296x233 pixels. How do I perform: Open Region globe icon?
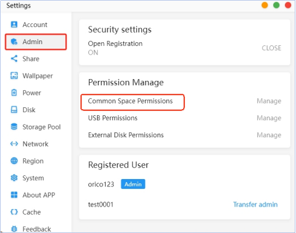14,161
